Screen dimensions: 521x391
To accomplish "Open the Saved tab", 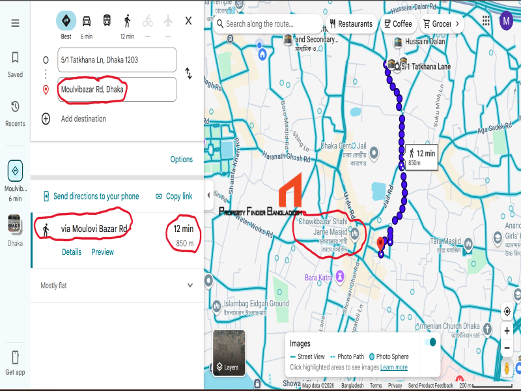I will [x=15, y=65].
